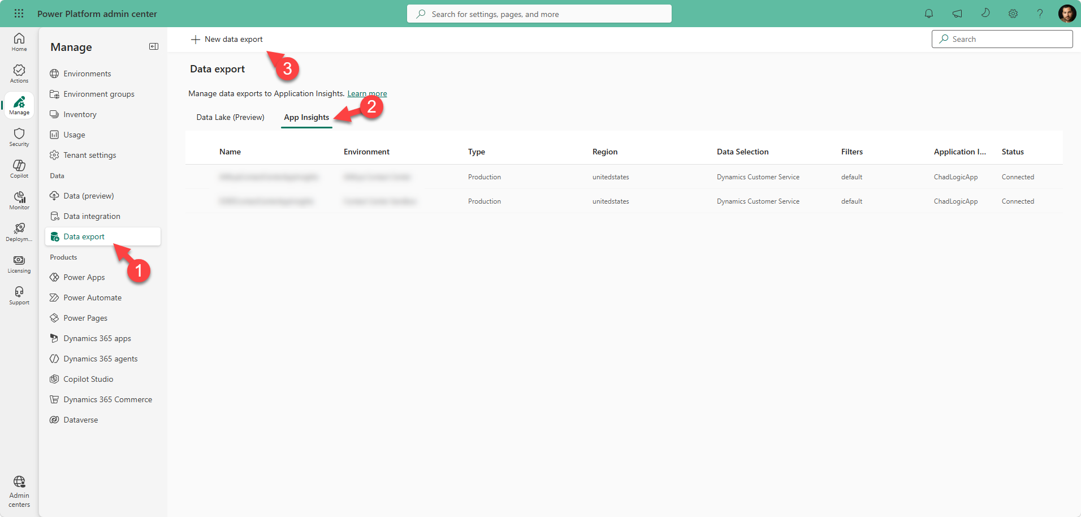This screenshot has height=517, width=1081.
Task: Open Security in left rail
Action: coord(19,137)
